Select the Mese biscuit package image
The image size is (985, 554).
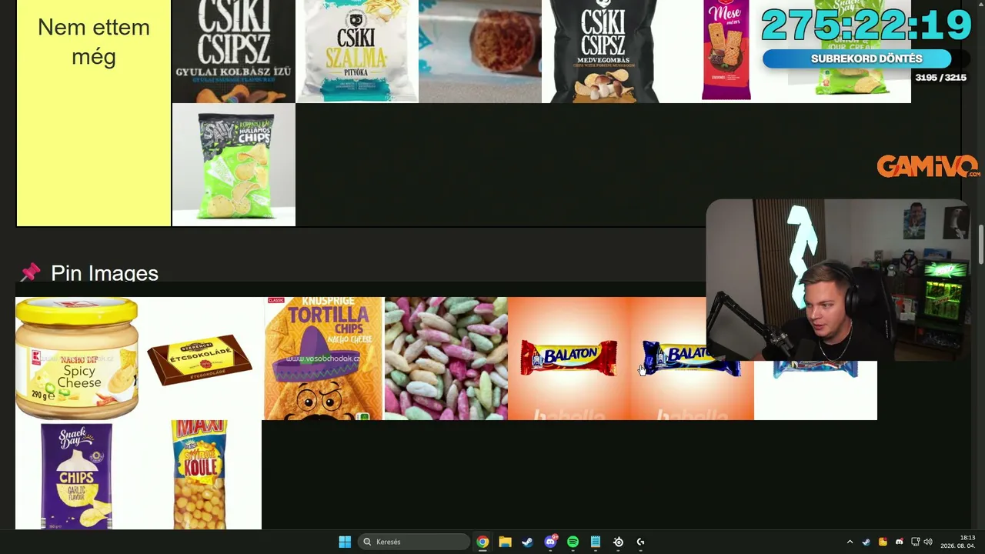(x=726, y=51)
